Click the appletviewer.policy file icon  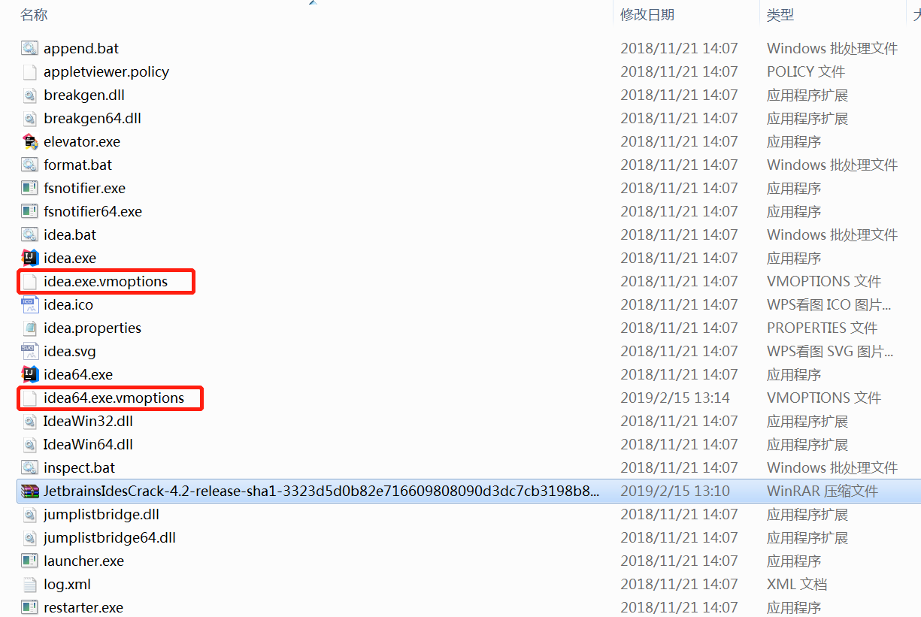coord(30,71)
